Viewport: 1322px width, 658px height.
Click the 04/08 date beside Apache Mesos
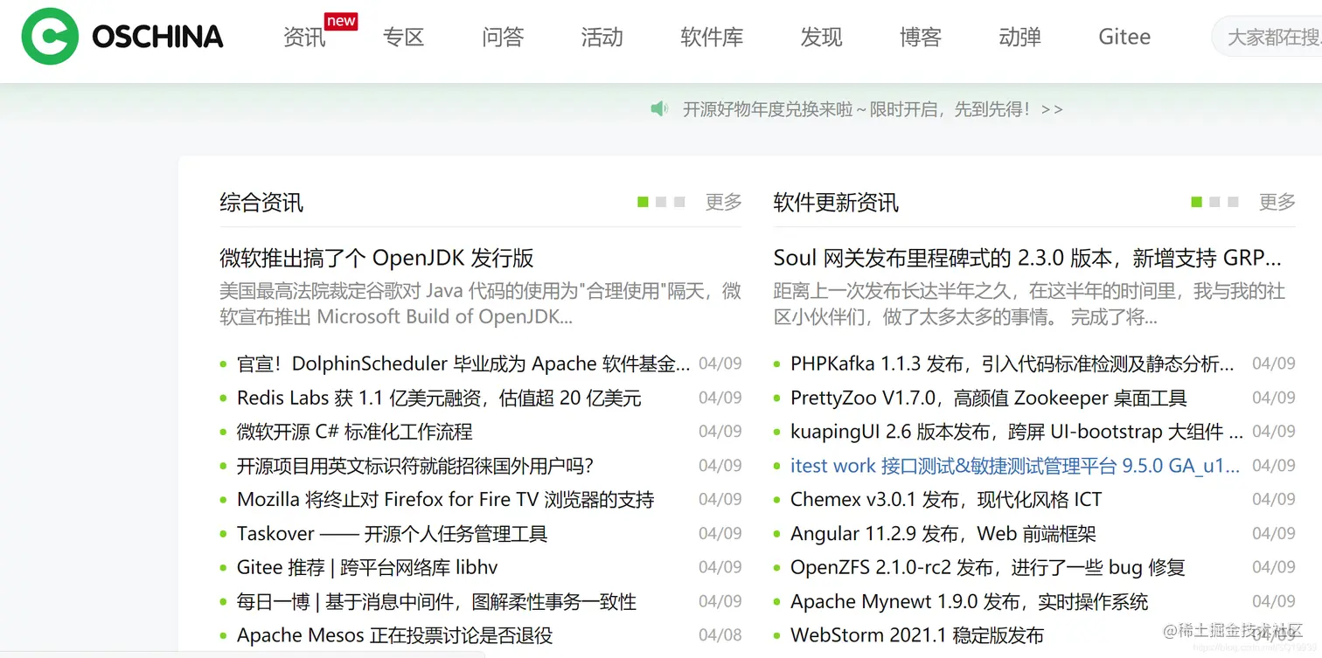pyautogui.click(x=720, y=635)
